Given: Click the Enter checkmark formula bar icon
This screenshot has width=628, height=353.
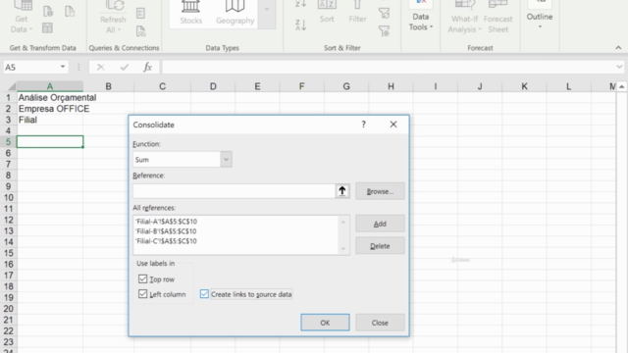Looking at the screenshot, I should (125, 68).
